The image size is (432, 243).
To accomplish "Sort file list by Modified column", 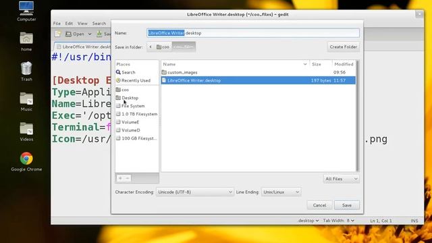I will [344, 64].
